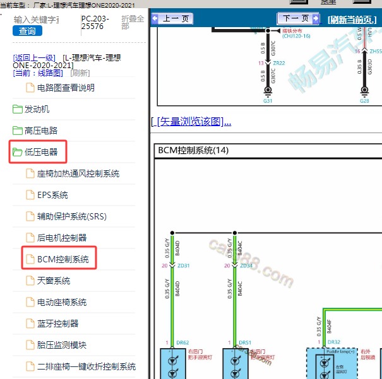
Task: Click the 右后门把手迎宾灯 component beside DR62
Action: click(173, 364)
